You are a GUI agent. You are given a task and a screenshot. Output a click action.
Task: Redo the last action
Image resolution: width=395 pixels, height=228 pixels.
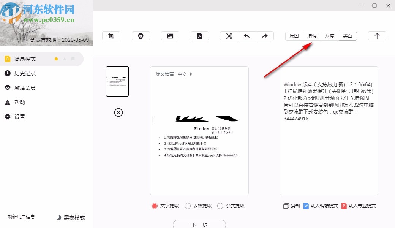265,35
